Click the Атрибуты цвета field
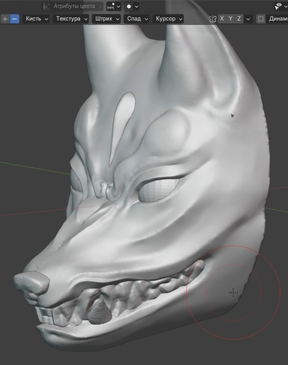Image resolution: width=288 pixels, height=365 pixels. click(72, 6)
